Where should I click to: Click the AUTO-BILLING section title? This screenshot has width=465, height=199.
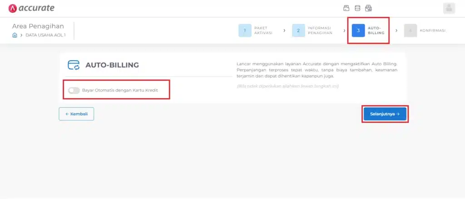coord(112,65)
